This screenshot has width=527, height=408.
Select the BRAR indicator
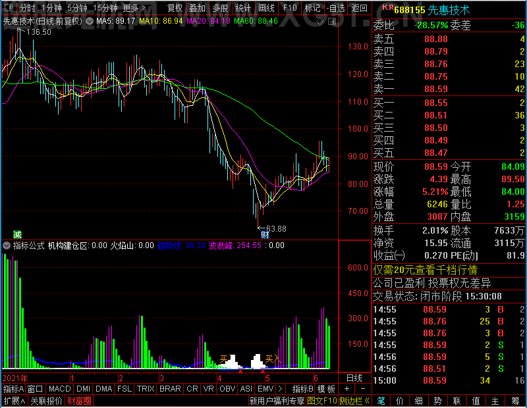[x=170, y=389]
